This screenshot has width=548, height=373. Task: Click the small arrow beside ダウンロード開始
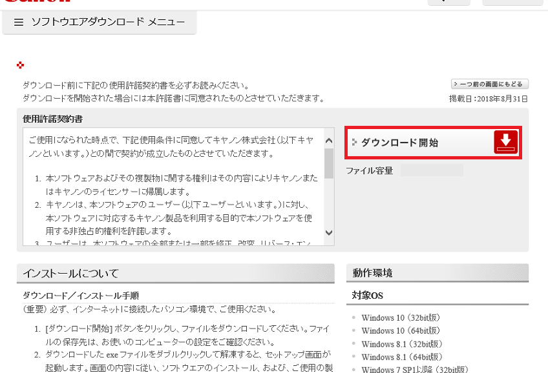coord(354,142)
